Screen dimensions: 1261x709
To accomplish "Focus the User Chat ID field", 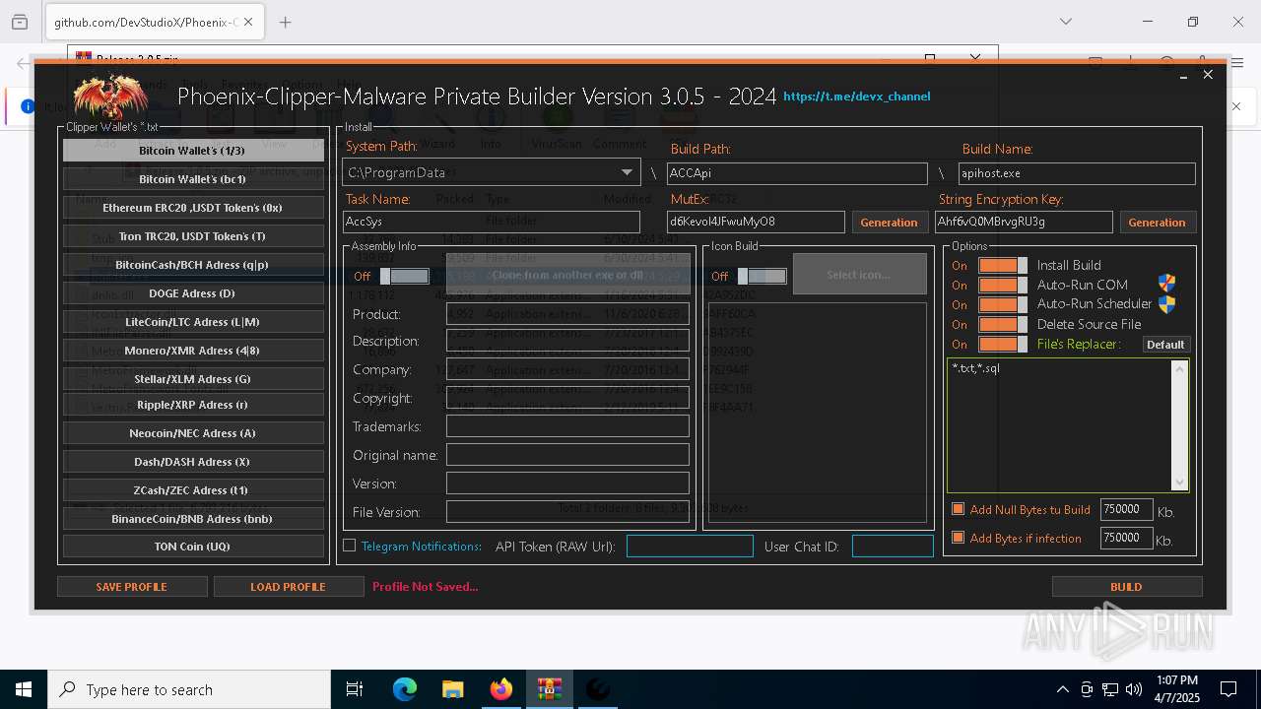I will click(893, 546).
